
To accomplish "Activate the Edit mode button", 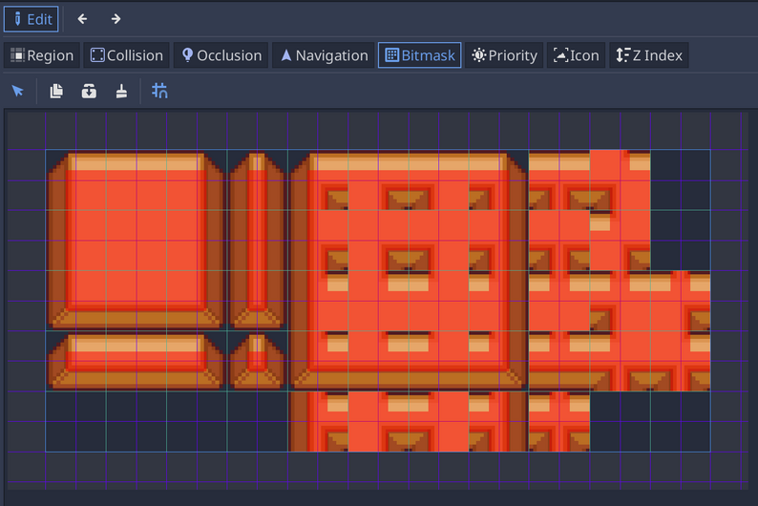I will click(32, 19).
